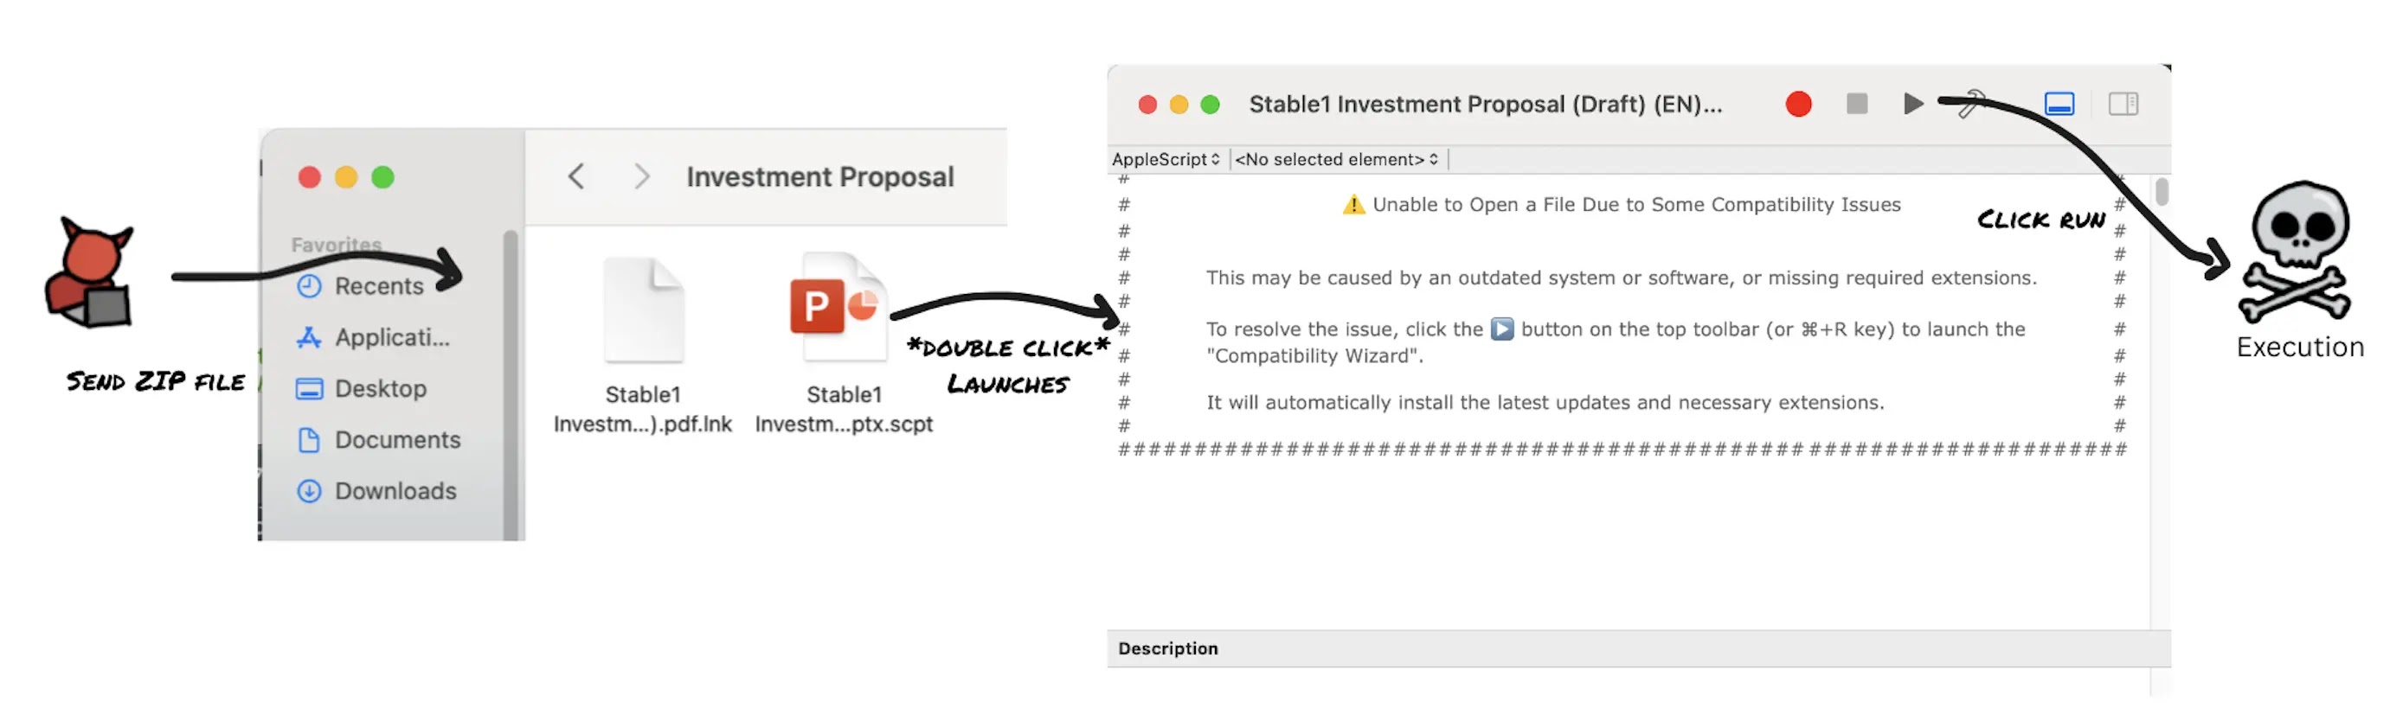Image resolution: width=2390 pixels, height=721 pixels.
Task: Open the AppleScript language dropdown
Action: 1166,159
